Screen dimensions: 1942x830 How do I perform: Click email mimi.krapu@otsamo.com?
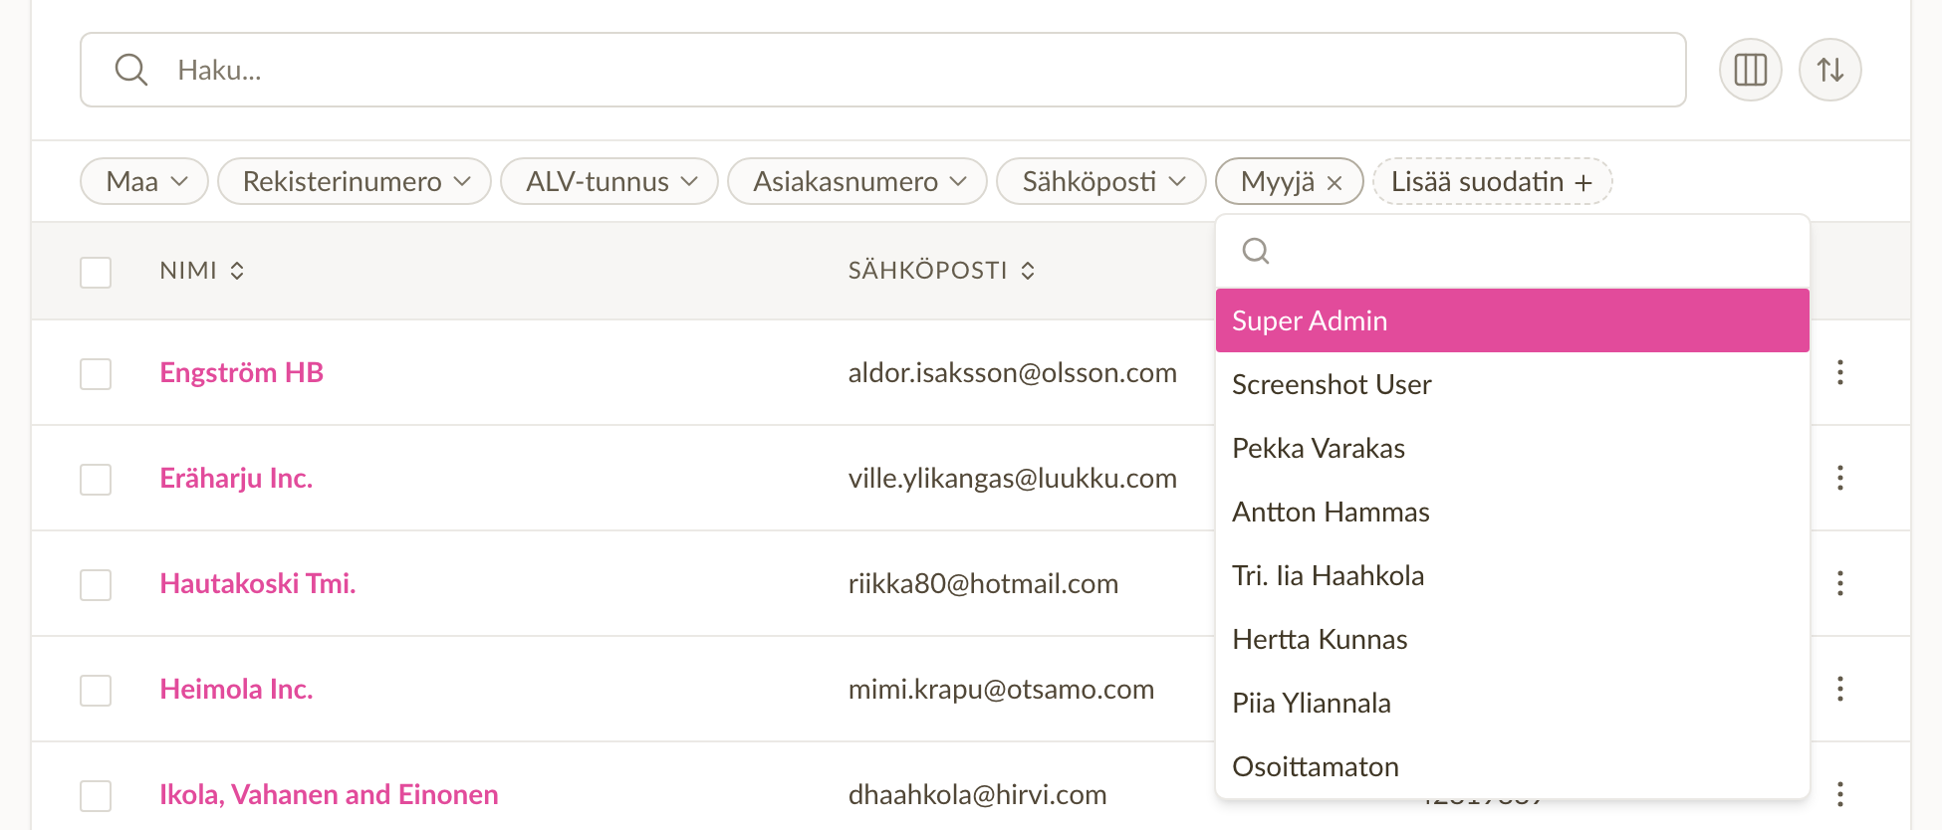(1001, 689)
